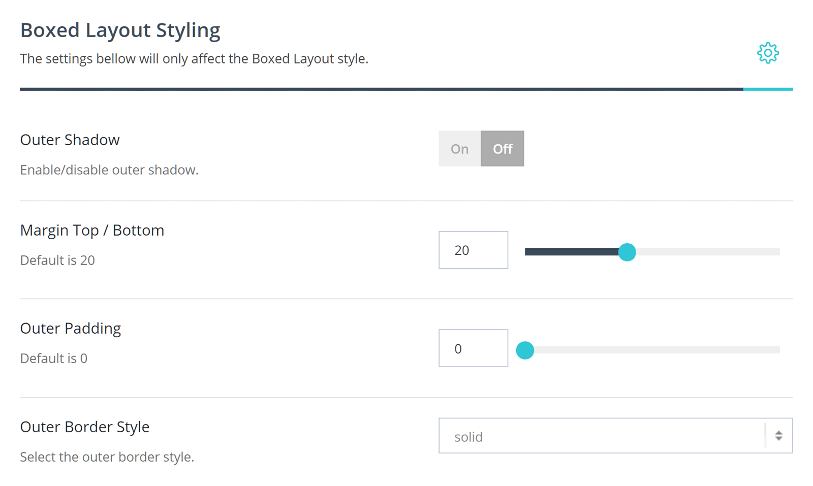Click the Boxed Layout Styling heading
The height and width of the screenshot is (486, 813).
(x=120, y=30)
